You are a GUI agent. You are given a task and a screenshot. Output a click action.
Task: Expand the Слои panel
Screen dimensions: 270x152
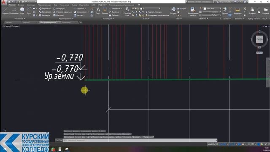pyautogui.click(x=146, y=19)
